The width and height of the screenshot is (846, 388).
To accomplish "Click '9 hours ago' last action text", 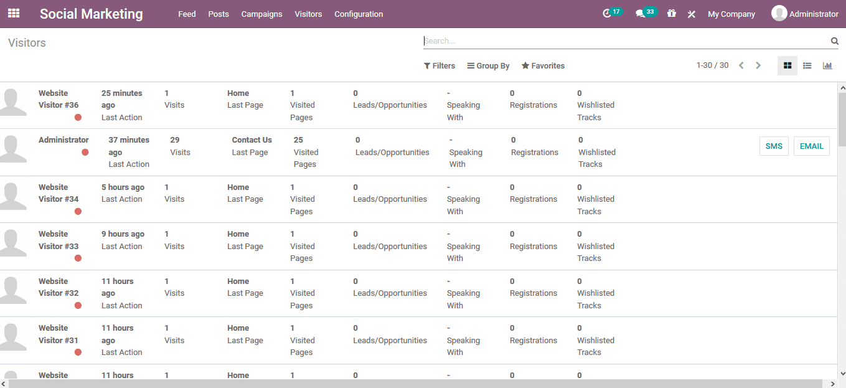I will coord(123,234).
